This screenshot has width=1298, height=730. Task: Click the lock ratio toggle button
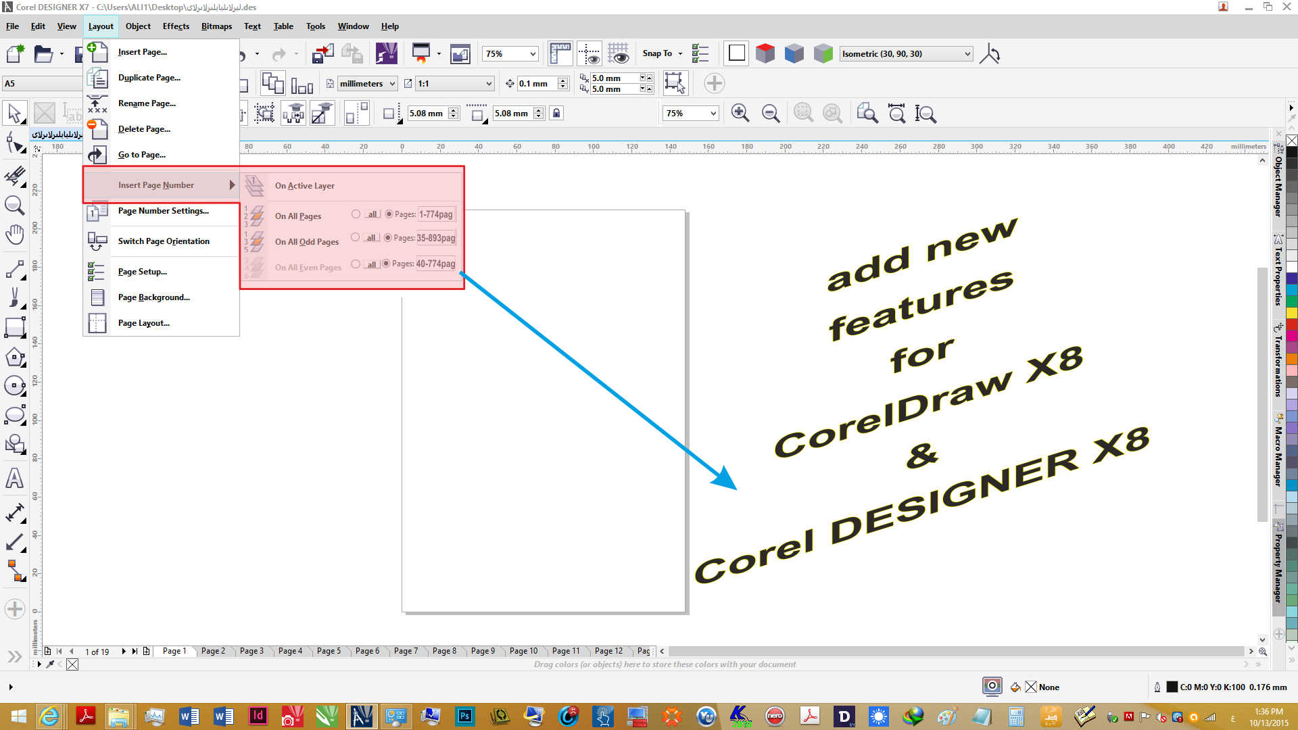pos(556,113)
